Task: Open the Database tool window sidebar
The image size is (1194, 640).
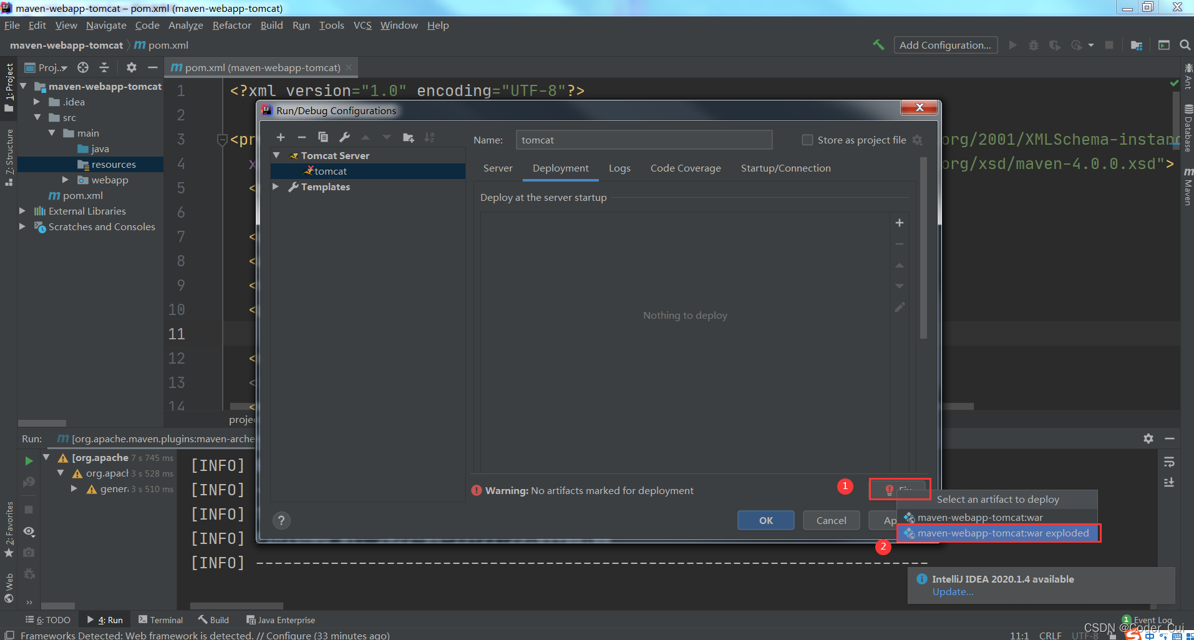Action: (x=1188, y=128)
